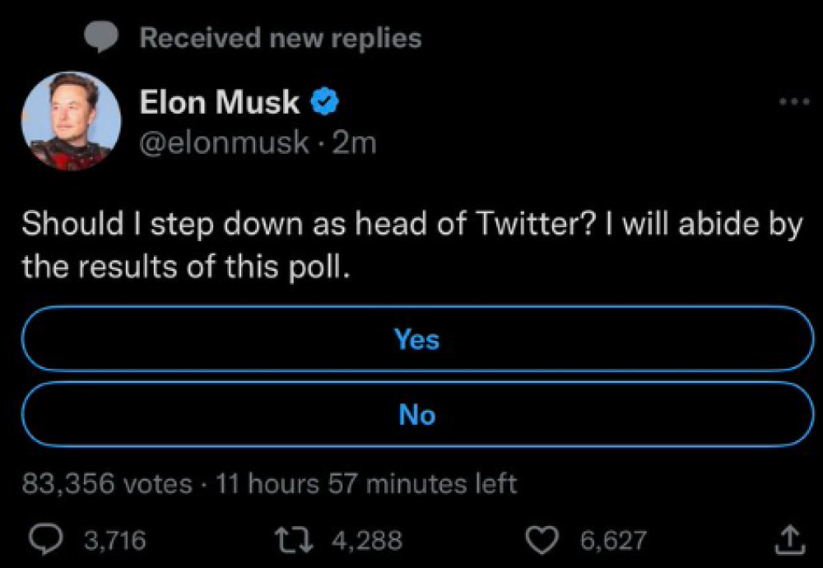Image resolution: width=823 pixels, height=568 pixels.
Task: Click the Elon Musk display name
Action: [220, 101]
